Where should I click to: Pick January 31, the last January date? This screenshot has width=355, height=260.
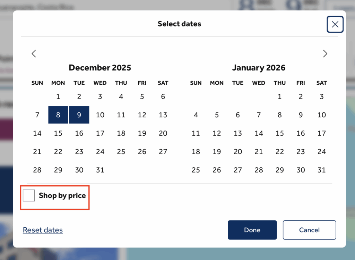(321, 170)
